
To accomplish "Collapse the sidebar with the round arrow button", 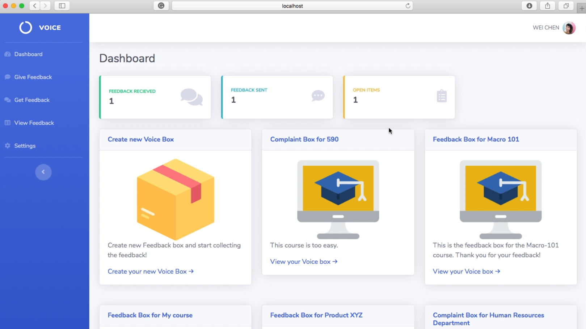I will tap(43, 172).
